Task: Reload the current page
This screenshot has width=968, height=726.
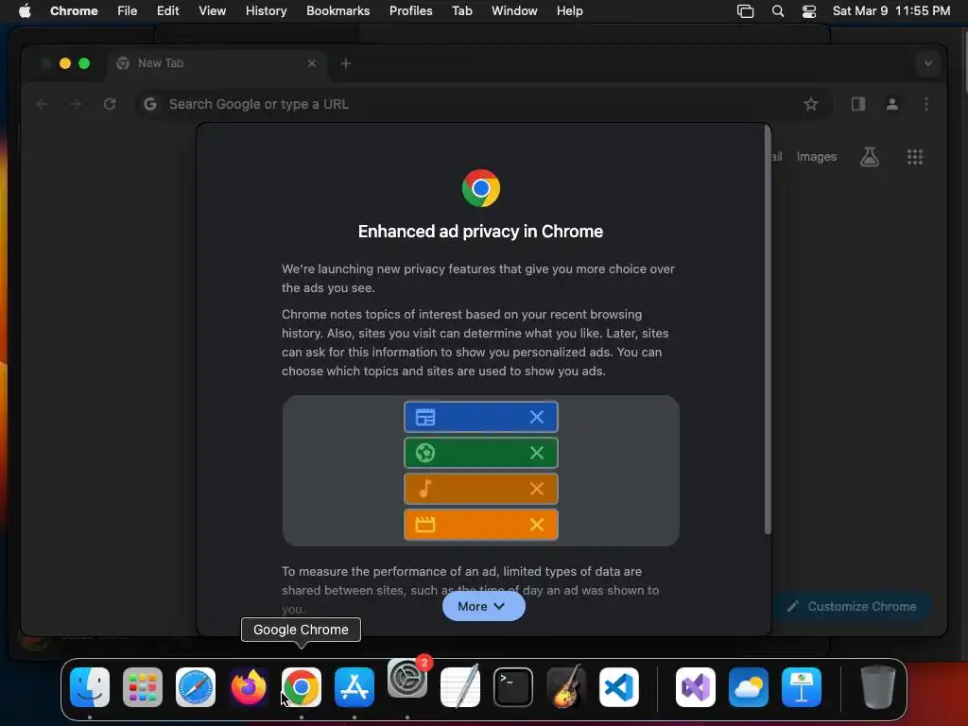Action: tap(110, 104)
